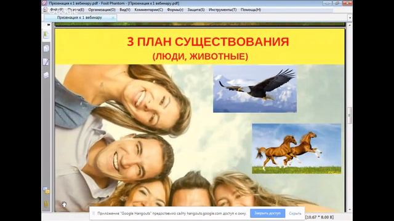
Task: Click the Скрыть link in notification
Action: coord(295,214)
